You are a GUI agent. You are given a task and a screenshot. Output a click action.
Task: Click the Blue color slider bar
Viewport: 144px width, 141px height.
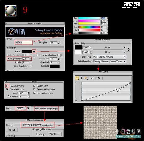[89, 23]
